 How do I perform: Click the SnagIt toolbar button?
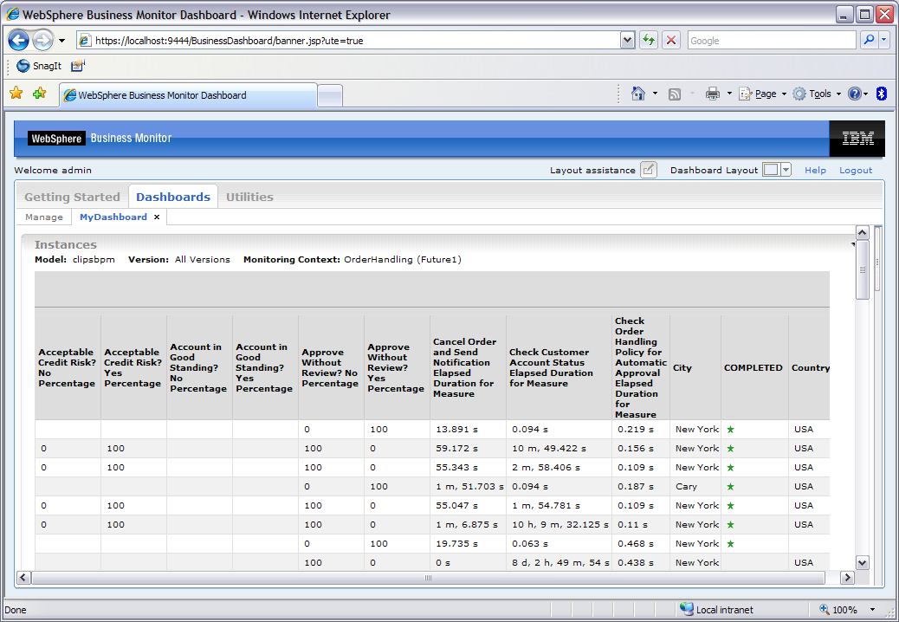[39, 66]
